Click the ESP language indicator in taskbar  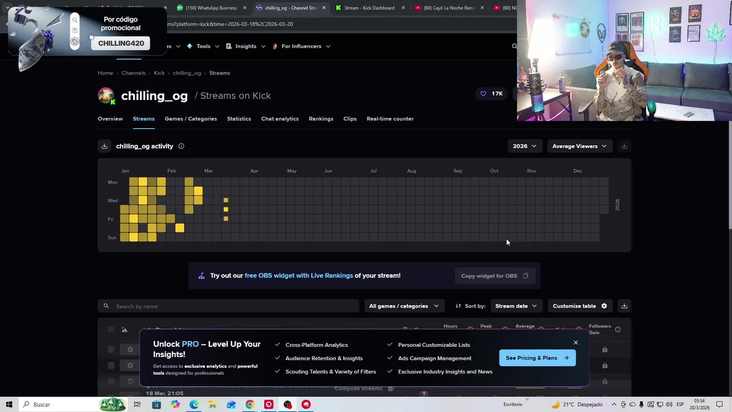pyautogui.click(x=680, y=405)
